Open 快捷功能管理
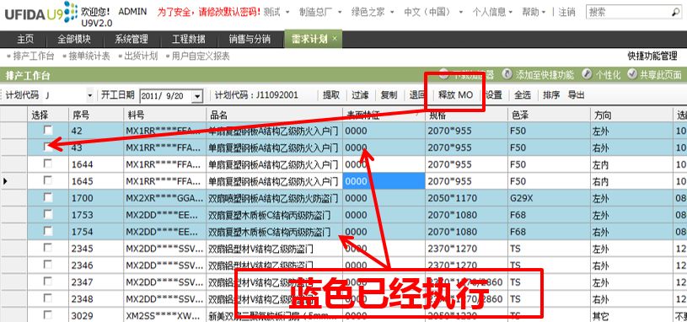687x322 pixels. pos(652,56)
